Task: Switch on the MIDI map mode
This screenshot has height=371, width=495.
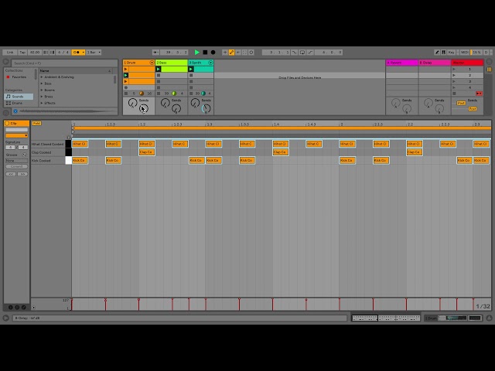Action: (464, 52)
